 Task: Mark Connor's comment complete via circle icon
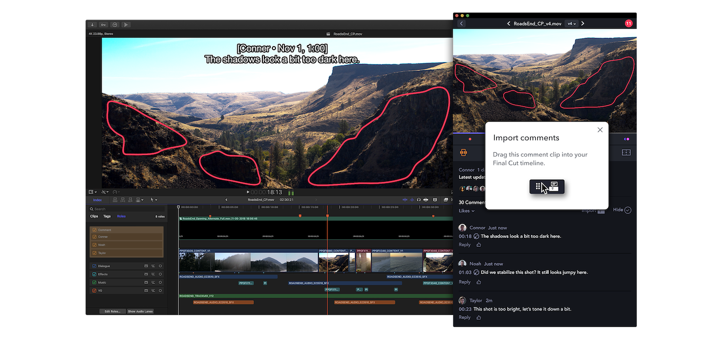click(x=477, y=236)
